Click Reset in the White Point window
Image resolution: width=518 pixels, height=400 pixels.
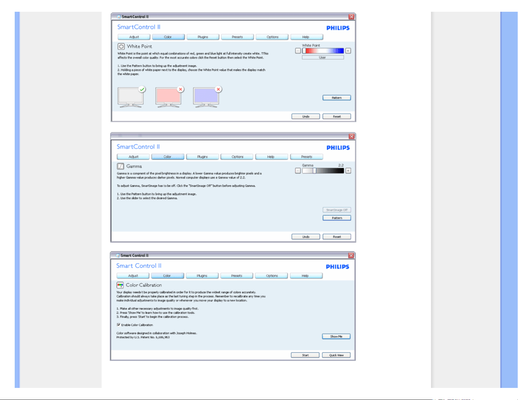tap(337, 116)
